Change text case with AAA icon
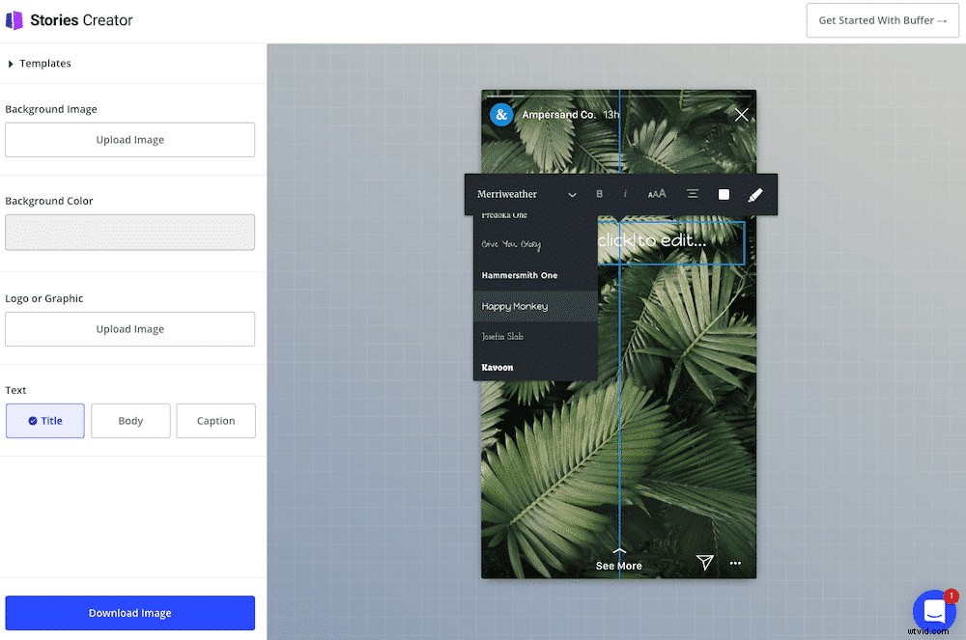Image resolution: width=966 pixels, height=640 pixels. tap(657, 194)
